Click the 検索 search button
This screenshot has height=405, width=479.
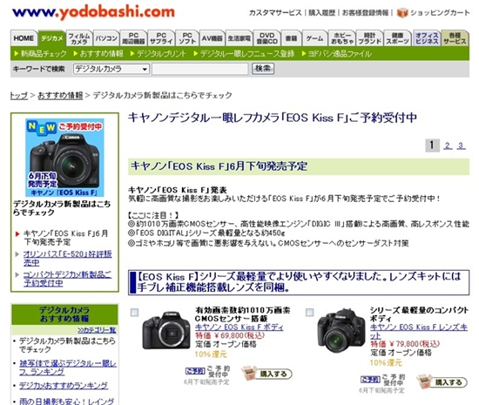pyautogui.click(x=263, y=69)
